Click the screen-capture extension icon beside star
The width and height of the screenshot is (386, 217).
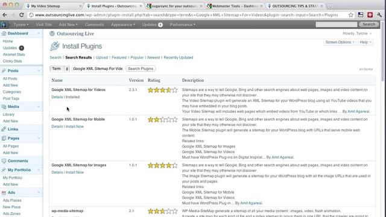tap(361, 14)
